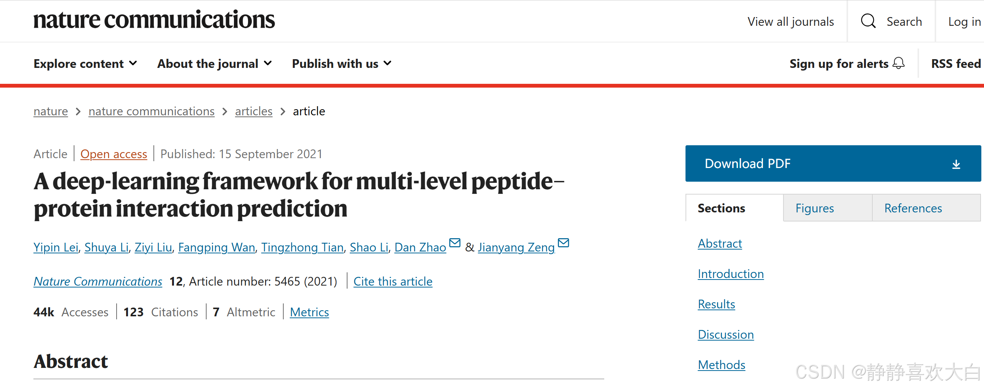Viewport: 984px width, 388px height.
Task: Switch to the Figures tab
Action: (815, 208)
